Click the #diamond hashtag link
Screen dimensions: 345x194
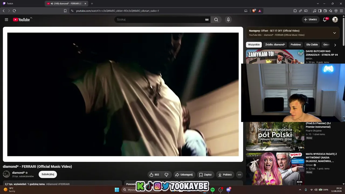click(x=52, y=184)
